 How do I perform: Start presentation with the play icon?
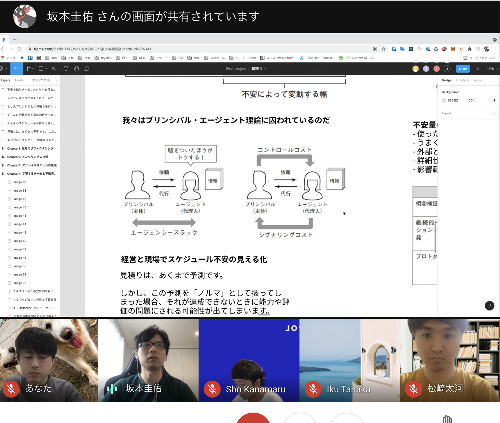(478, 69)
